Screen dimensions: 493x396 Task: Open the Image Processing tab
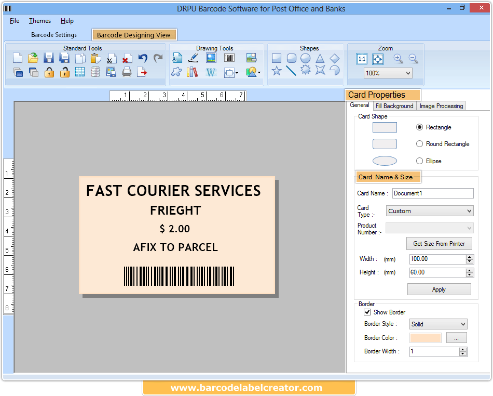click(441, 106)
